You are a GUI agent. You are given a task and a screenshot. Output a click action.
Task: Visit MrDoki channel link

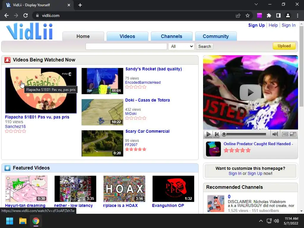pyautogui.click(x=131, y=114)
